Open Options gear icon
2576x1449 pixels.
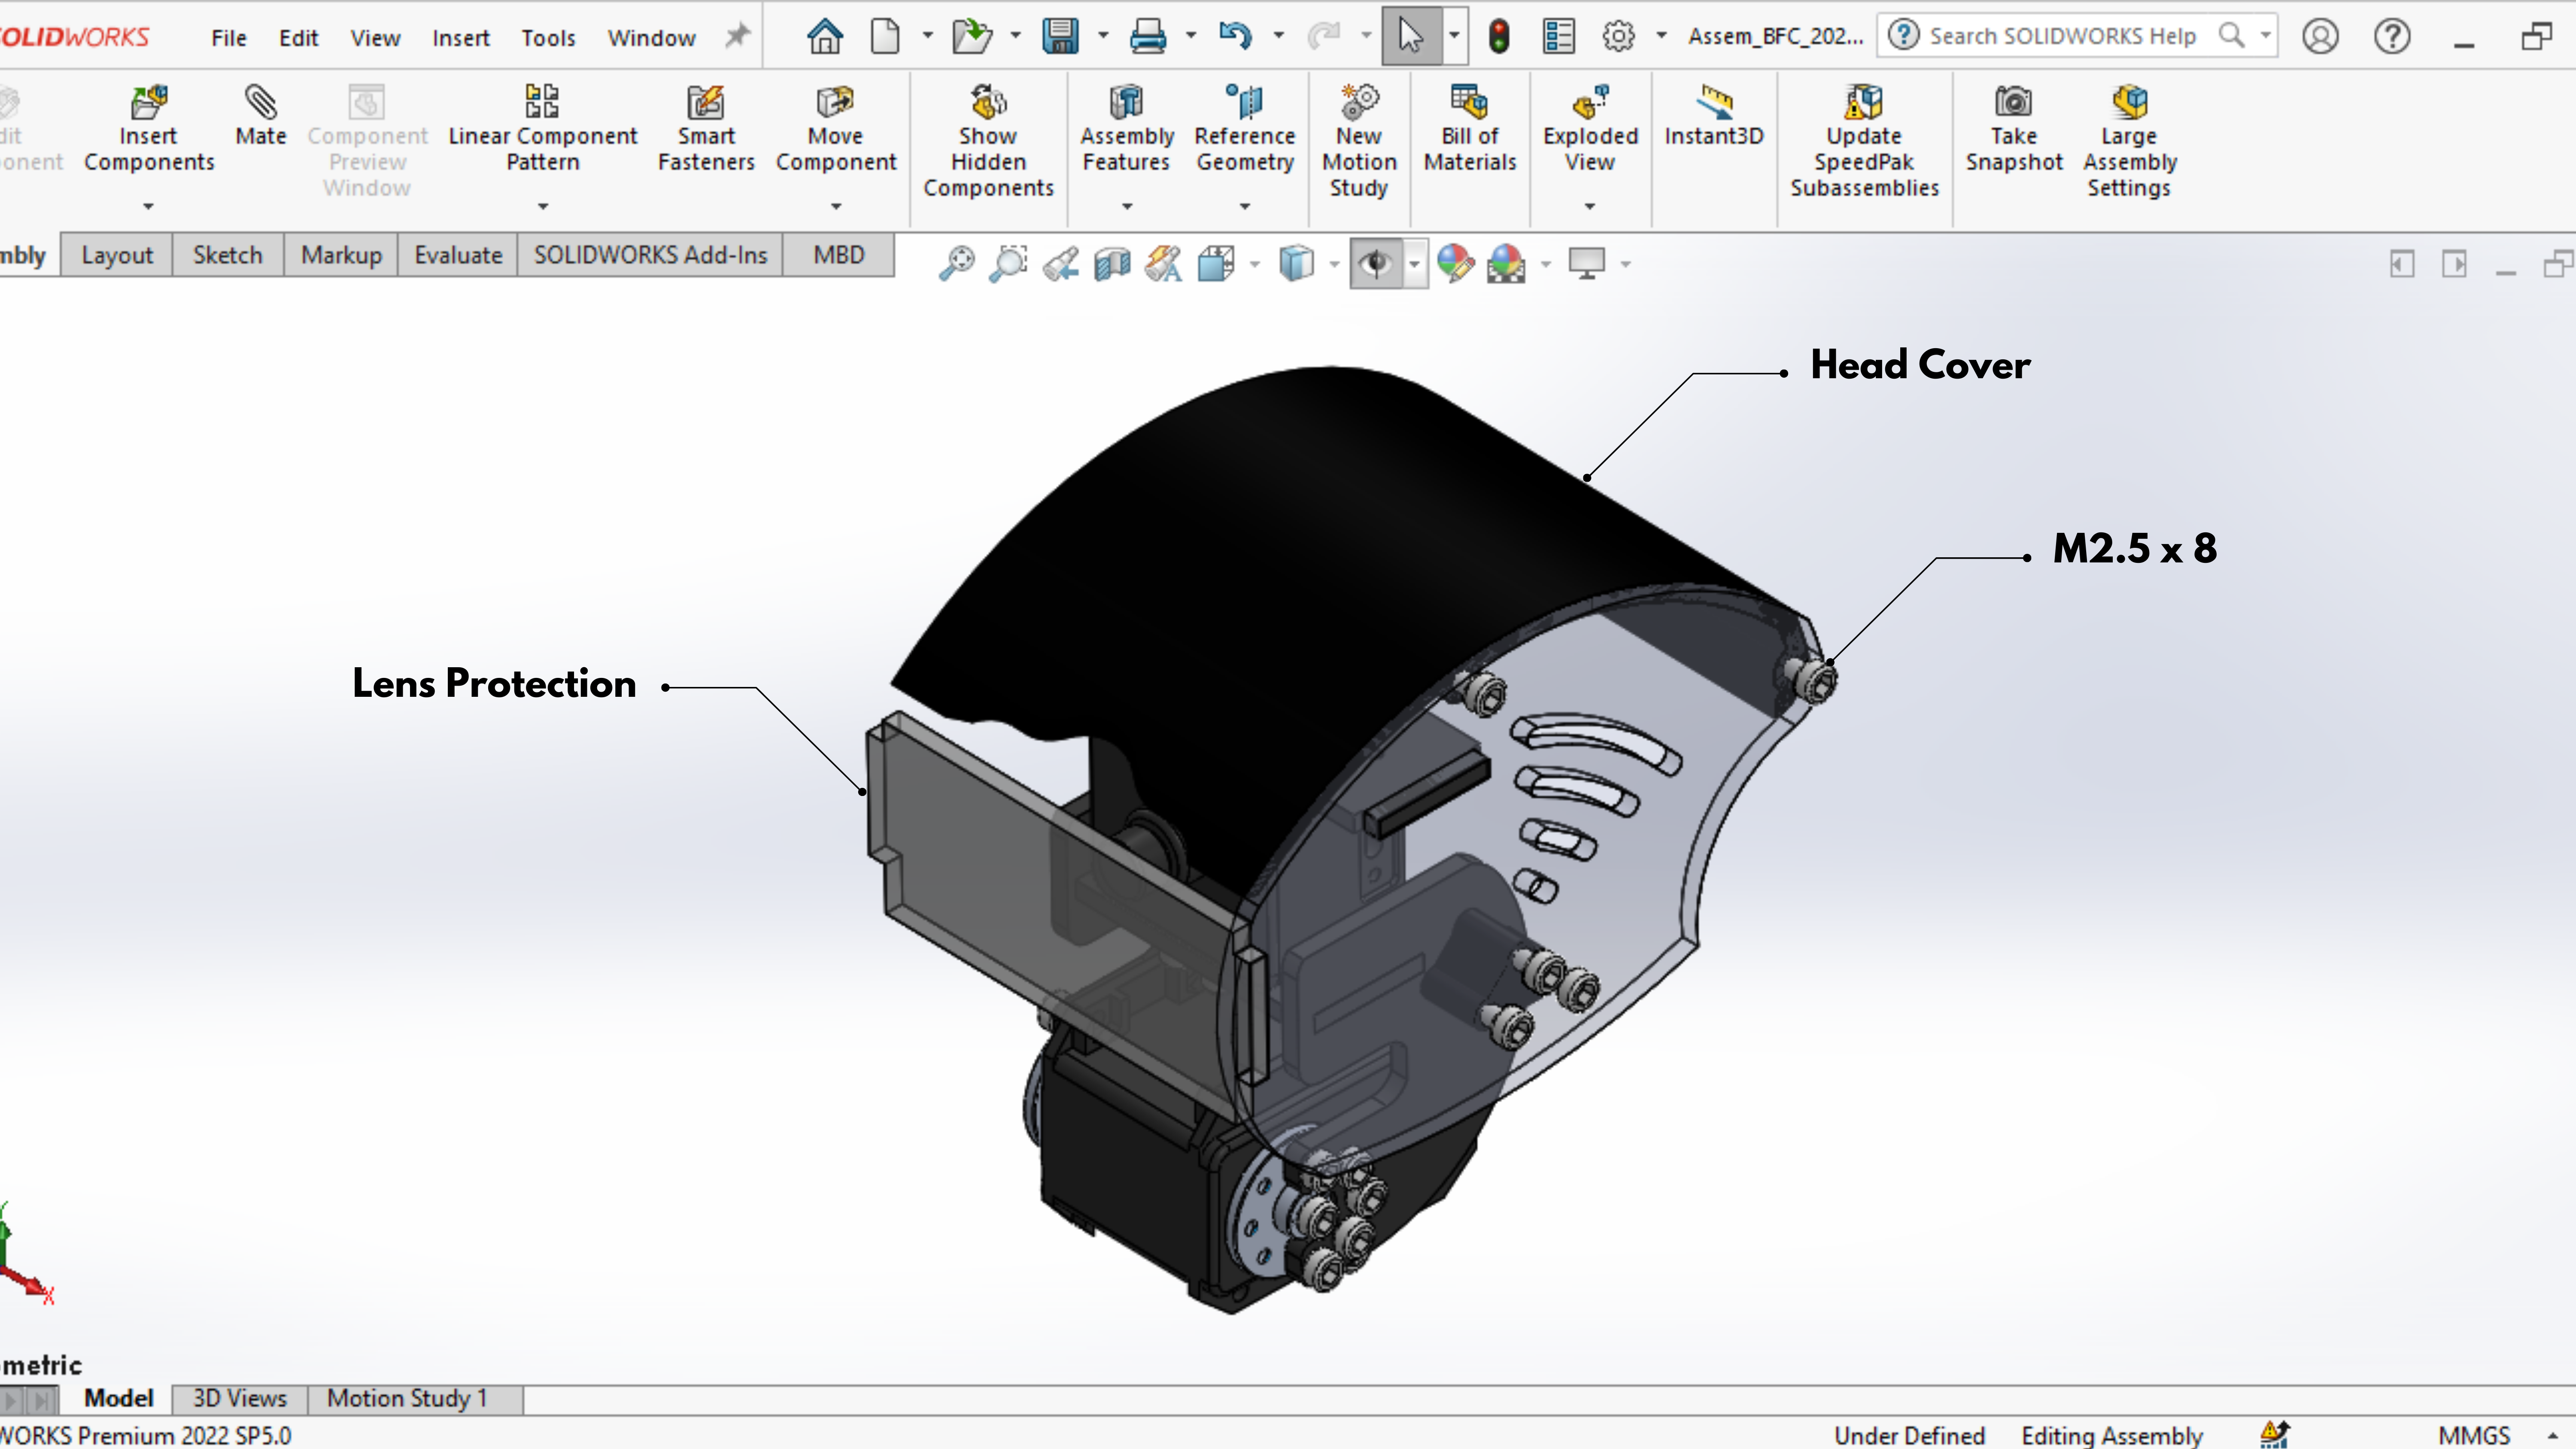(x=1618, y=37)
